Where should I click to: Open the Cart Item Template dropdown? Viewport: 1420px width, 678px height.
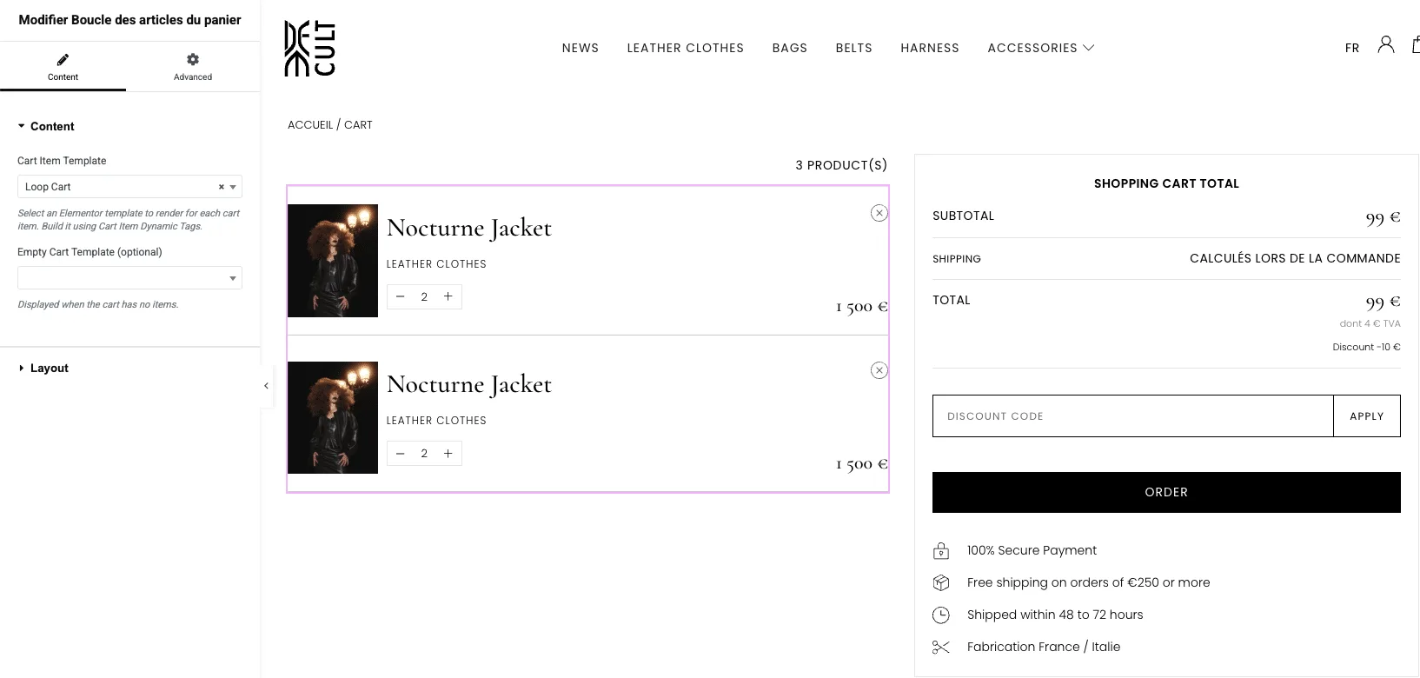(x=129, y=187)
